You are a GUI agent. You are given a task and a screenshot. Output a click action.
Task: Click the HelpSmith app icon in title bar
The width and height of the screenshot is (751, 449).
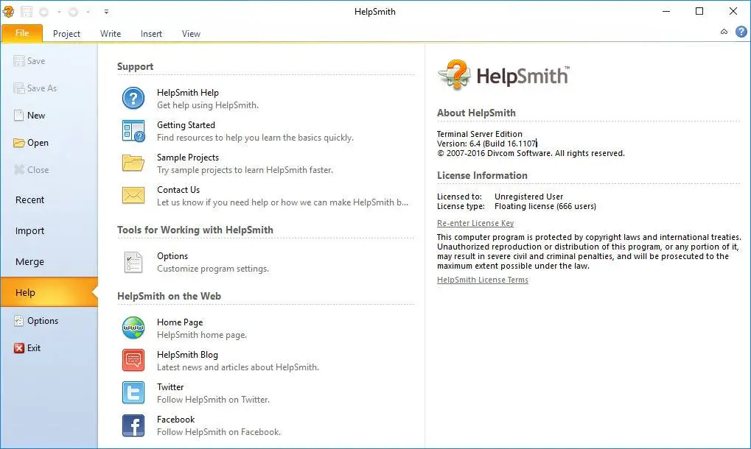[8, 12]
